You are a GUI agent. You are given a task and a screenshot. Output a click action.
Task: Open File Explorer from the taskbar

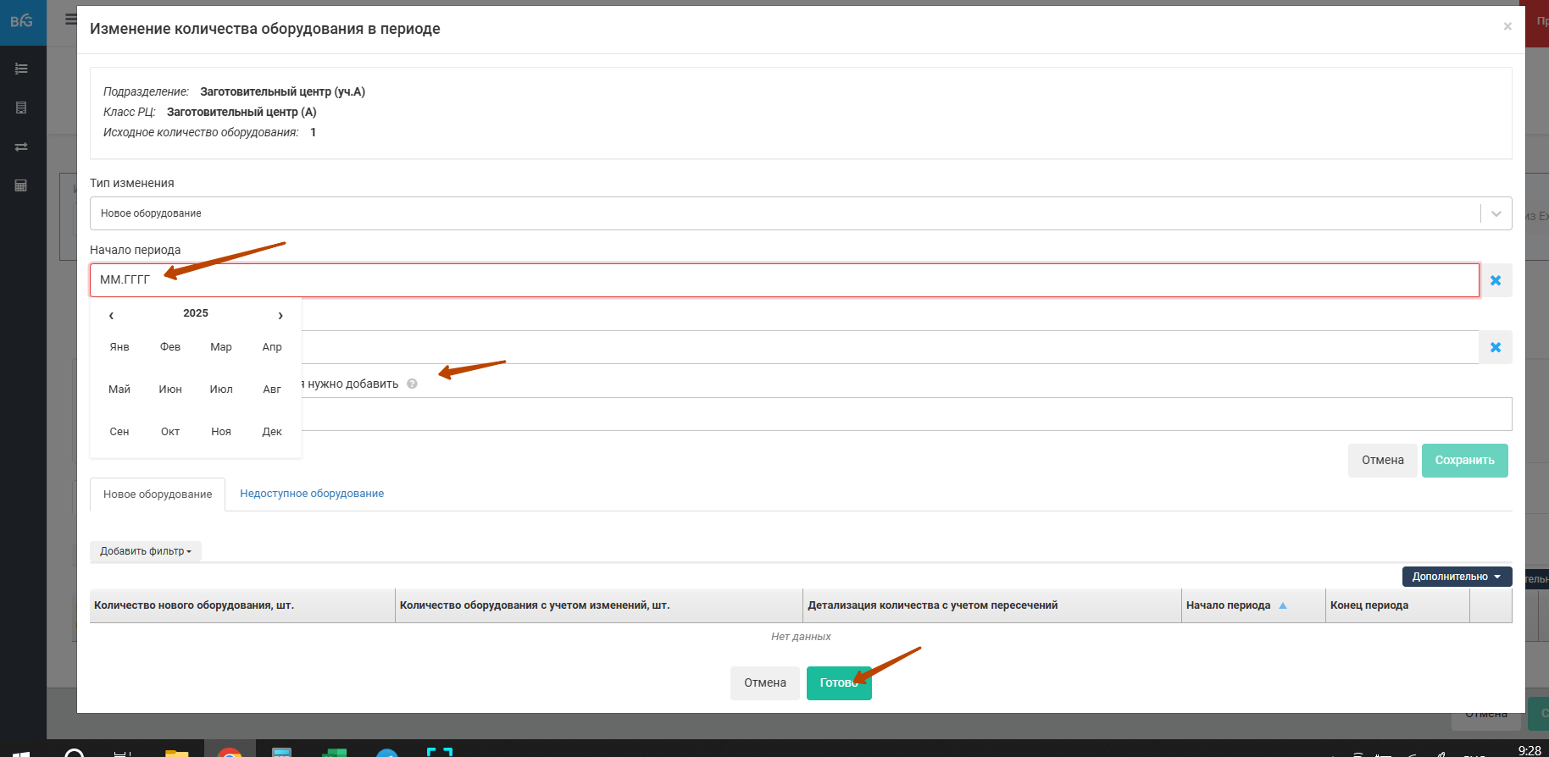click(x=176, y=751)
